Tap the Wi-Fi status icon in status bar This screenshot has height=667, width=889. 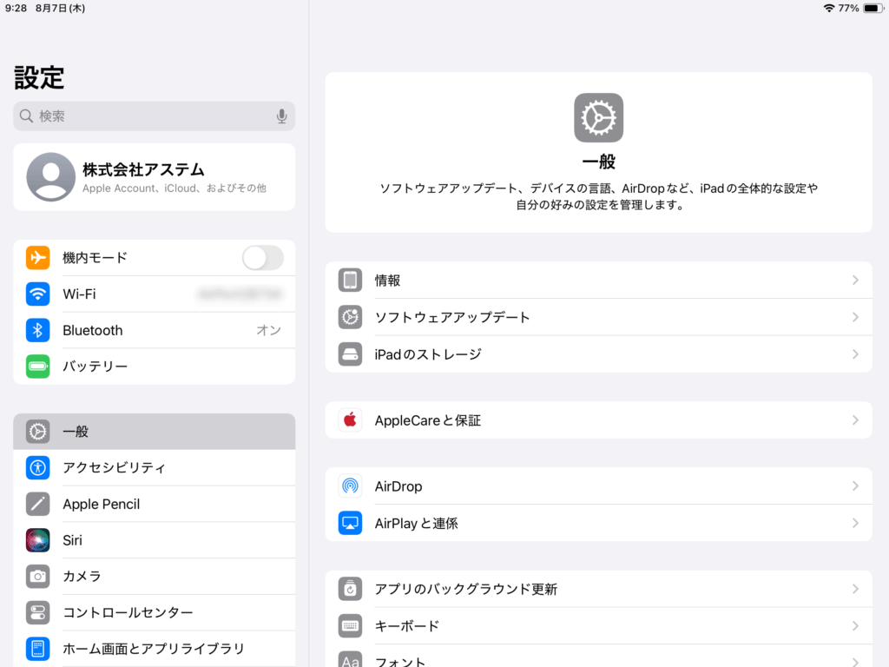829,8
